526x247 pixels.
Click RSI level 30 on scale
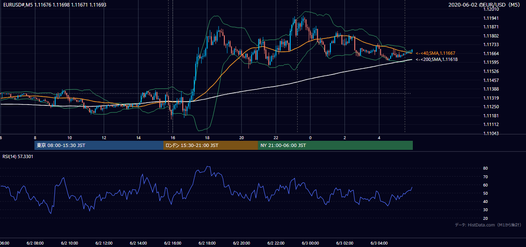click(485, 210)
